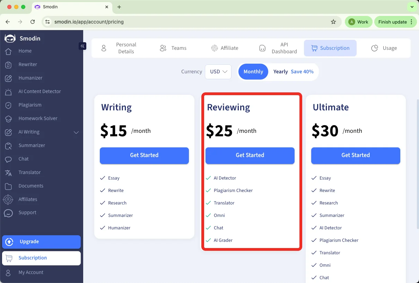Screen dimensions: 419x283
Task: Reload the page in browser
Action: [33, 22]
